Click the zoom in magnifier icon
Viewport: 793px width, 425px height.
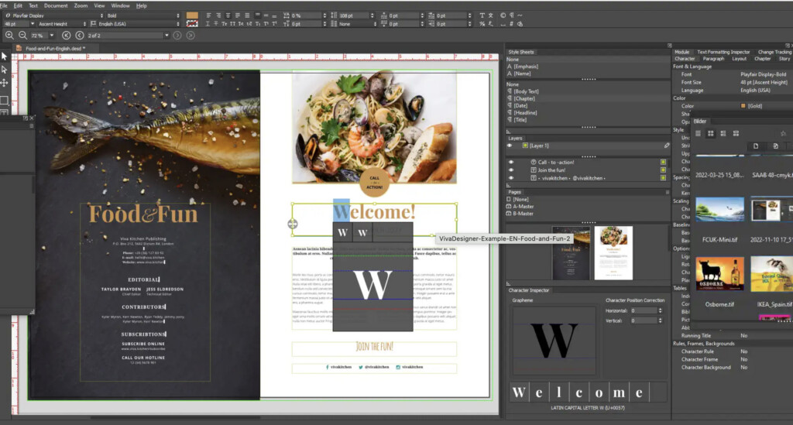[x=9, y=36]
